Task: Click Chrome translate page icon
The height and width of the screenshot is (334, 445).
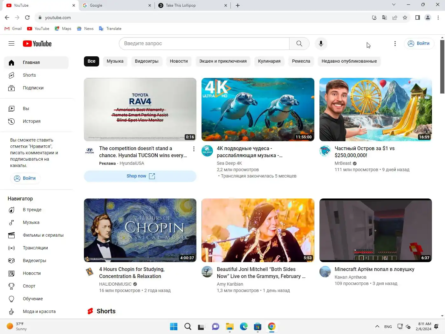Action: tap(385, 17)
